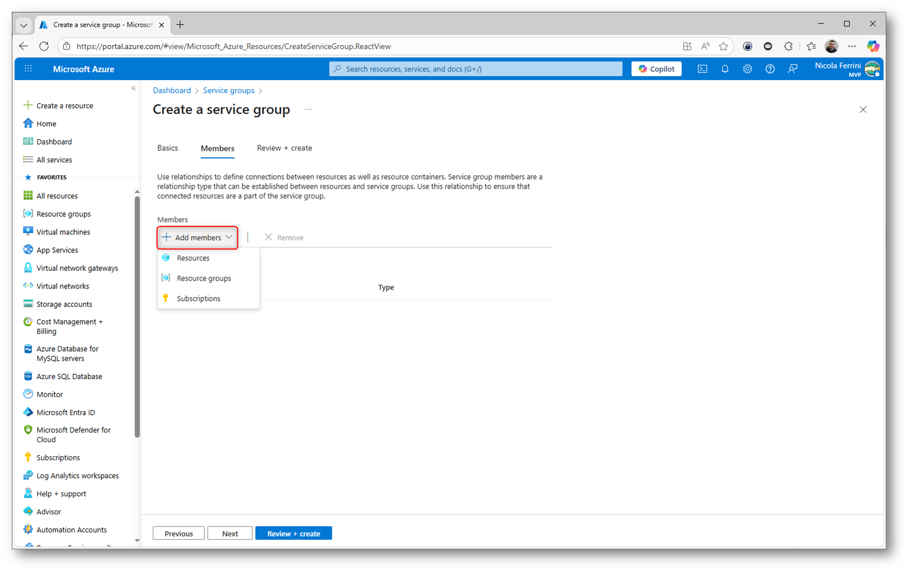Image resolution: width=910 pixels, height=573 pixels.
Task: Click the search resources input field
Action: point(476,69)
